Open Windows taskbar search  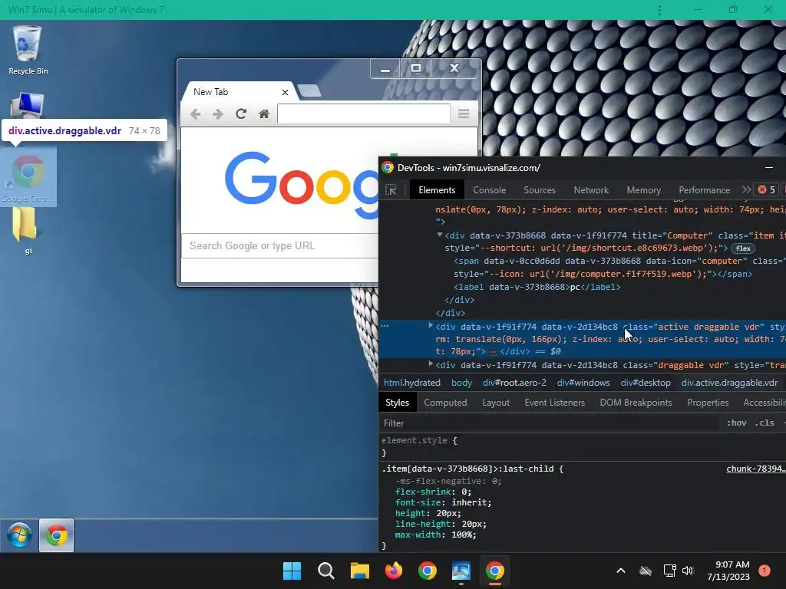point(325,571)
